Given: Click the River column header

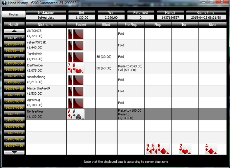Looking at the screenshot, I should [213, 25].
